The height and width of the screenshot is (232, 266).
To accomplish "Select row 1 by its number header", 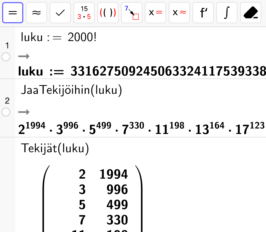I will point(7,46).
